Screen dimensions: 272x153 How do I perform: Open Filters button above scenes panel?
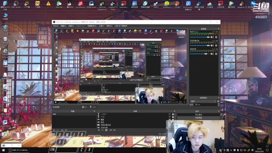coord(93,107)
